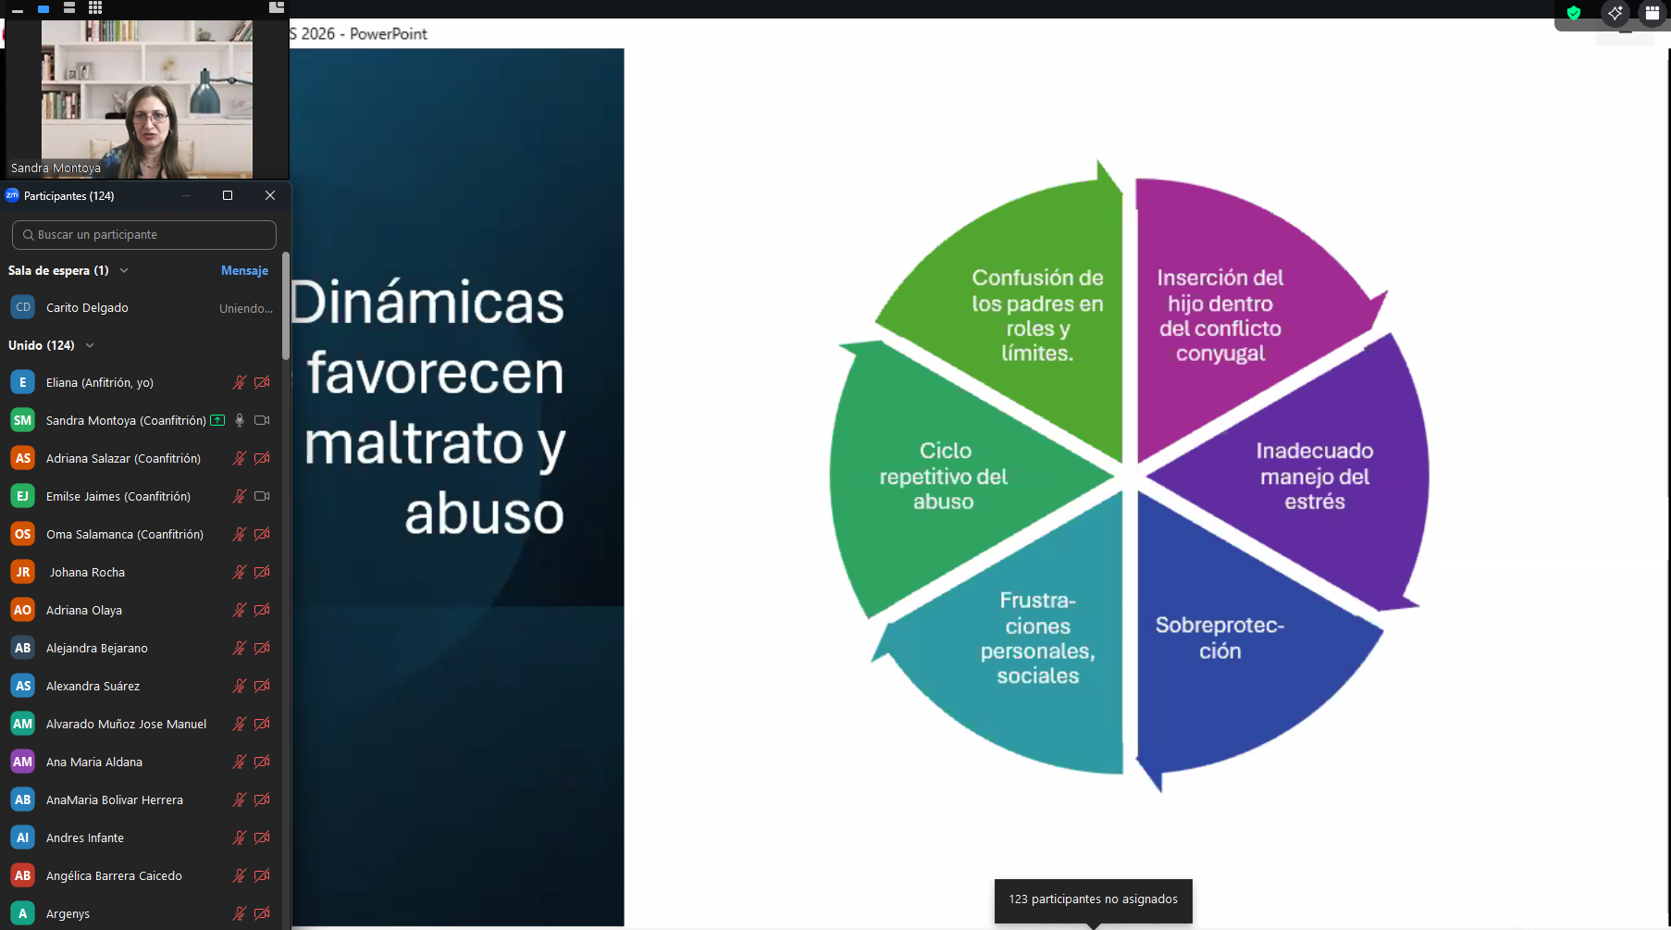
Task: Minimize the floating video thumbnail
Action: tap(17, 8)
